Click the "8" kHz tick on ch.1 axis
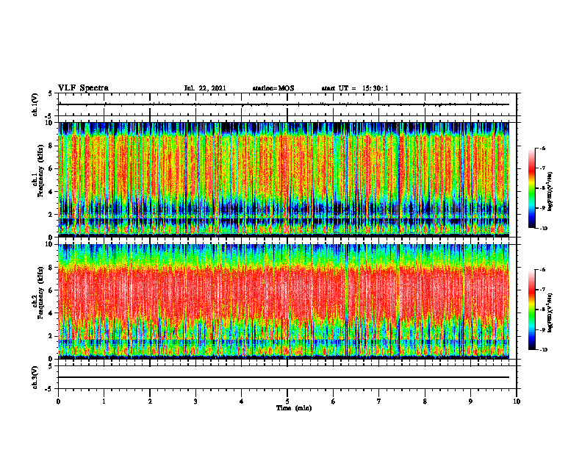 tap(51, 146)
